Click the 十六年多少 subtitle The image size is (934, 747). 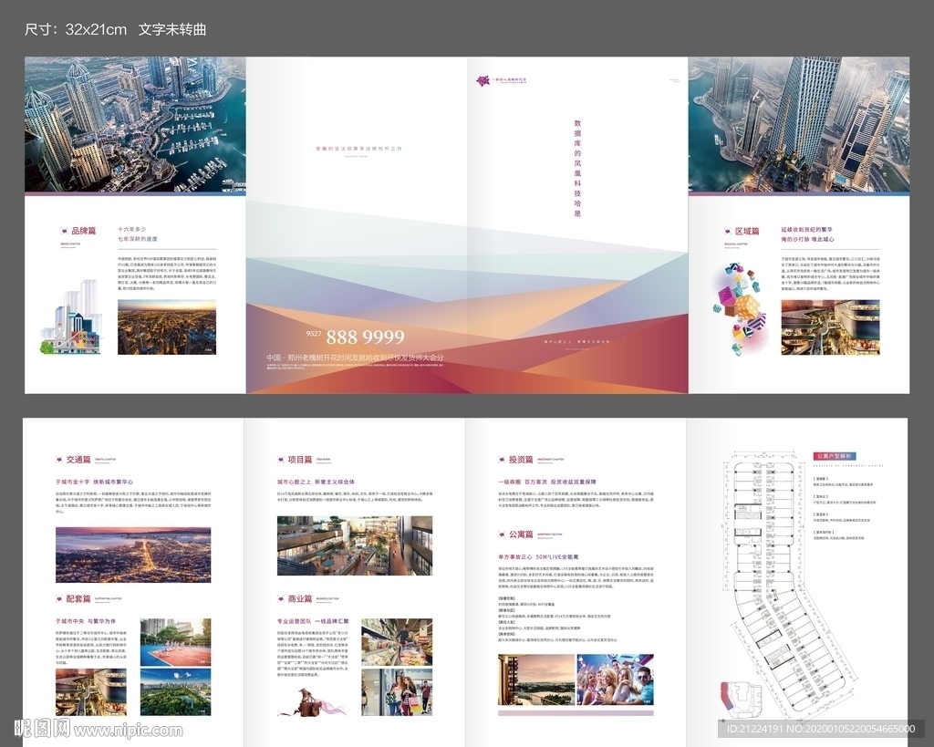click(x=131, y=229)
